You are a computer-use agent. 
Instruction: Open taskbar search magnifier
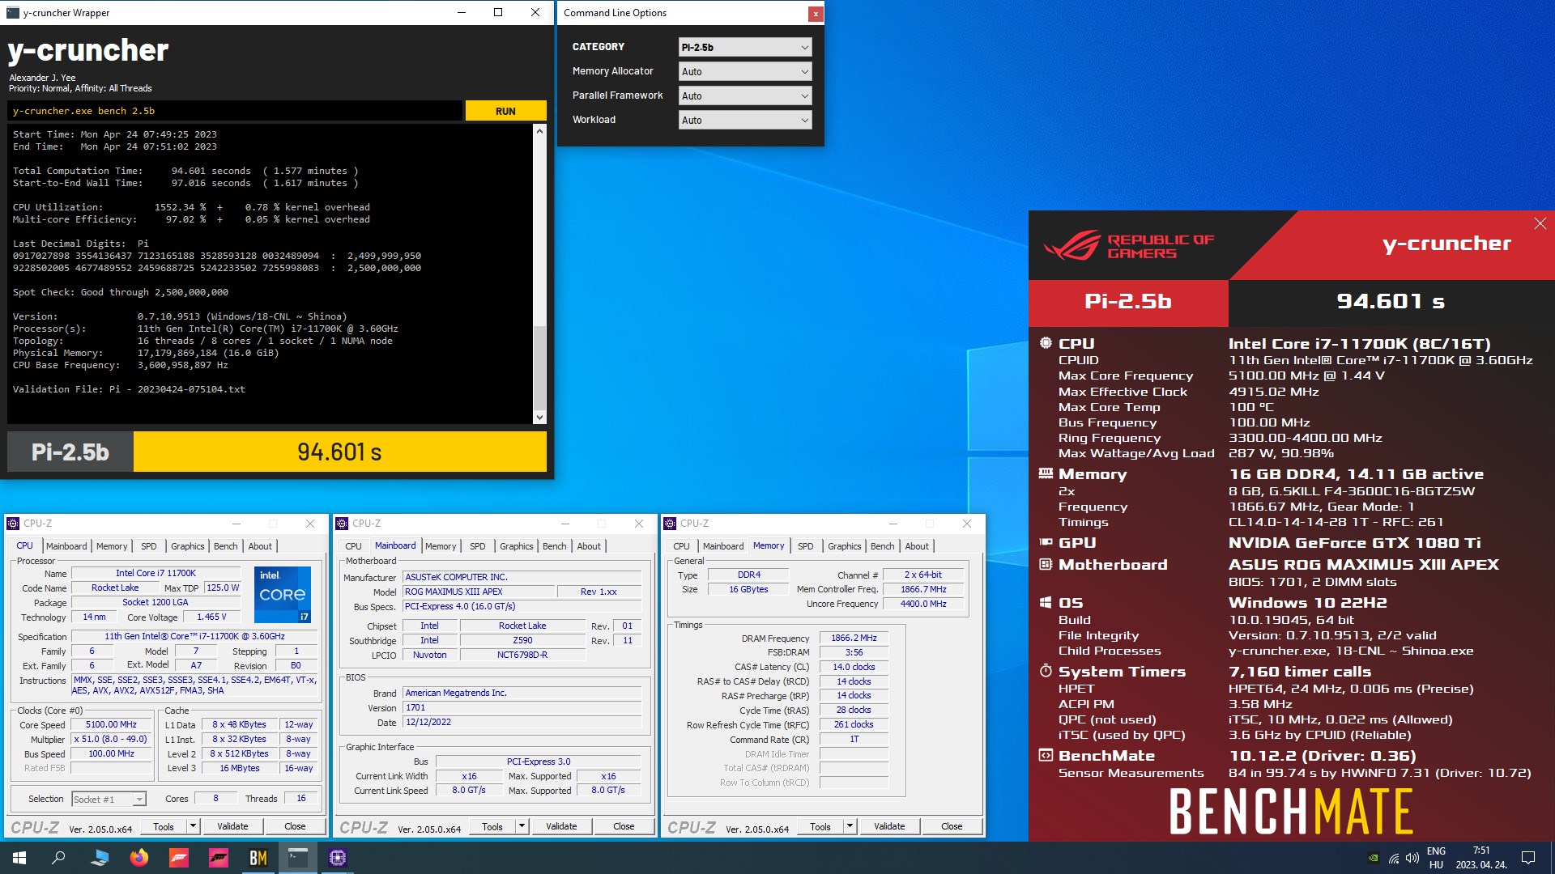tap(58, 858)
